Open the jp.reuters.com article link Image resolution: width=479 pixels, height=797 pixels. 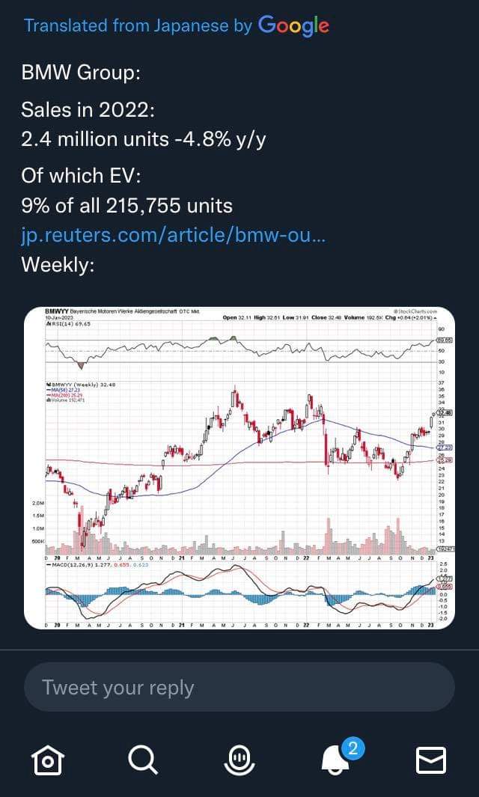coord(174,235)
